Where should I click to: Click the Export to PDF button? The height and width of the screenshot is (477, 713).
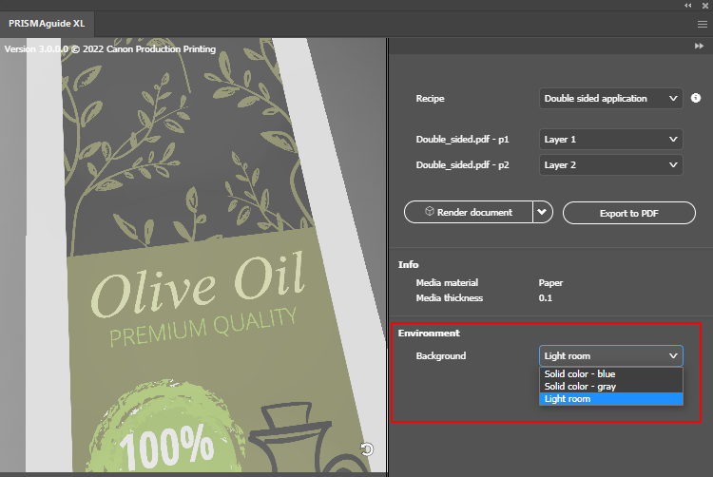pyautogui.click(x=629, y=213)
